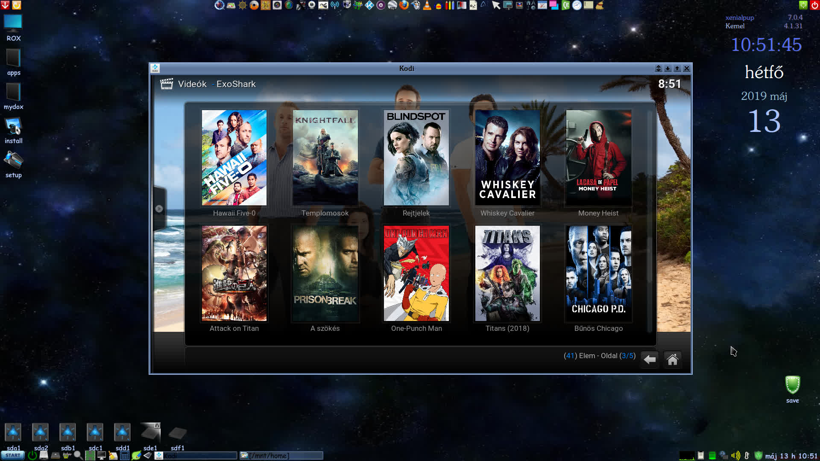The height and width of the screenshot is (461, 820).
Task: Open the network tray icon
Action: point(723,455)
